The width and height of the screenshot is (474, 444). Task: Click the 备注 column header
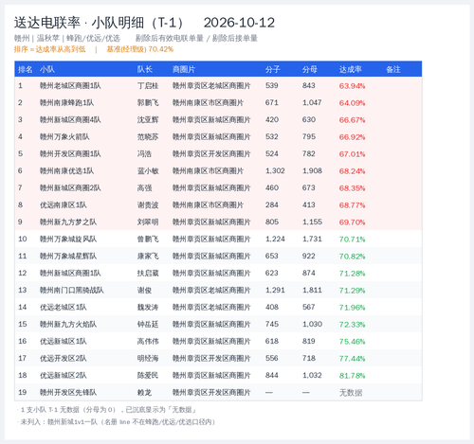point(393,69)
